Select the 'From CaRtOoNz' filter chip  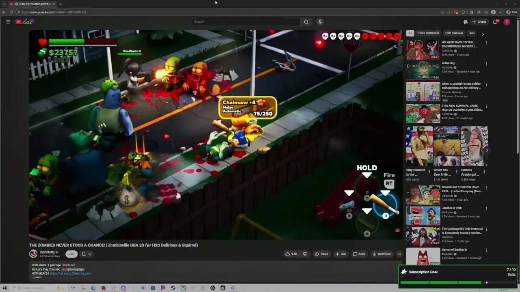click(429, 33)
